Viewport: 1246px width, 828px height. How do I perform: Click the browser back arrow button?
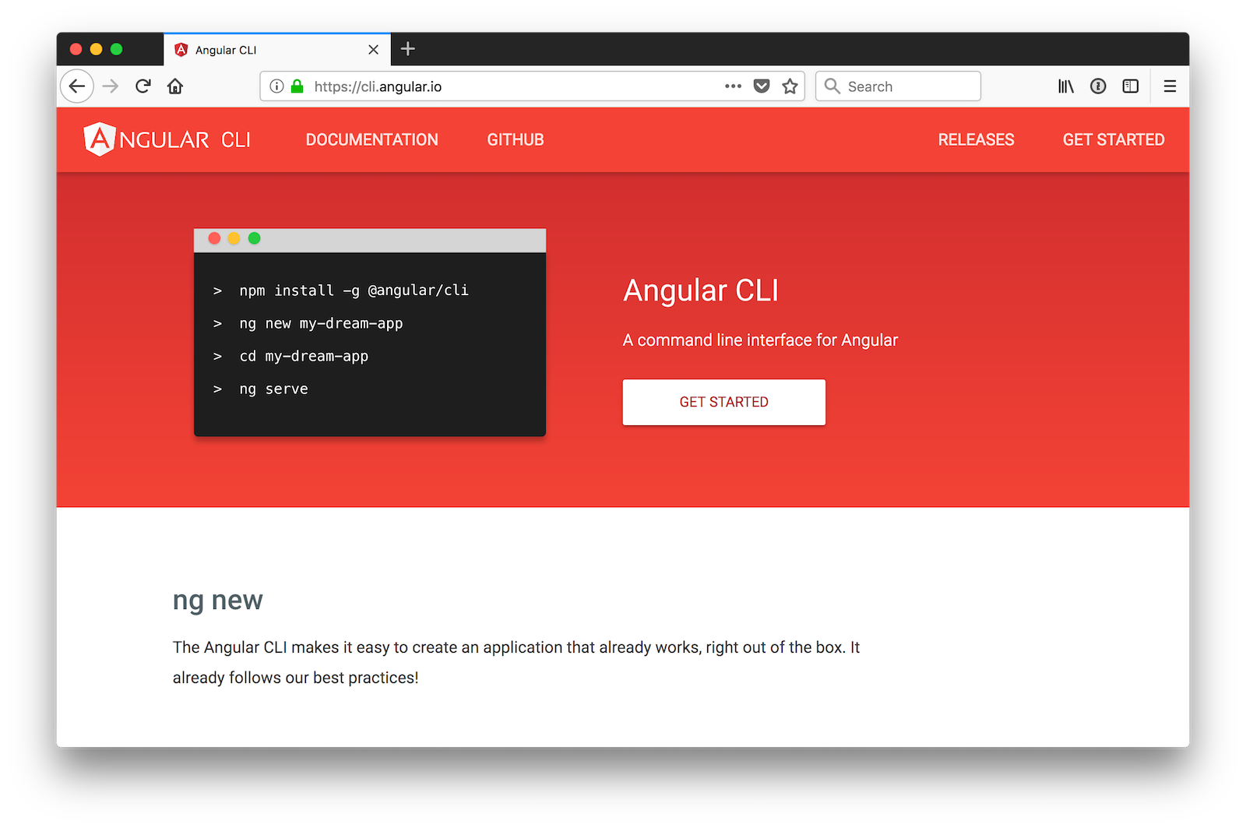(77, 86)
